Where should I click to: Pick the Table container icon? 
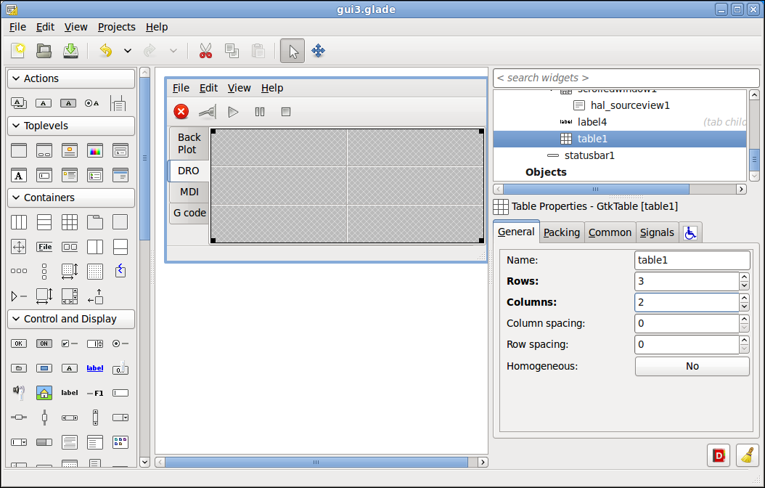pyautogui.click(x=70, y=222)
